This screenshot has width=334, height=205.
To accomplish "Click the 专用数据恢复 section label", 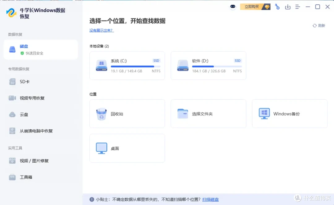I will (19, 69).
